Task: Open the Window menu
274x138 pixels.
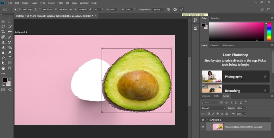Action: pyautogui.click(x=84, y=3)
